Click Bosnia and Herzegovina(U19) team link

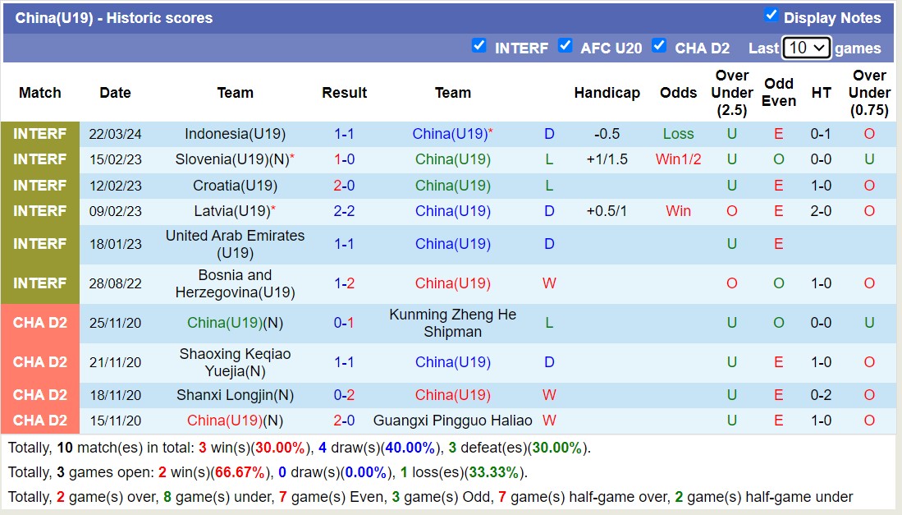(236, 283)
